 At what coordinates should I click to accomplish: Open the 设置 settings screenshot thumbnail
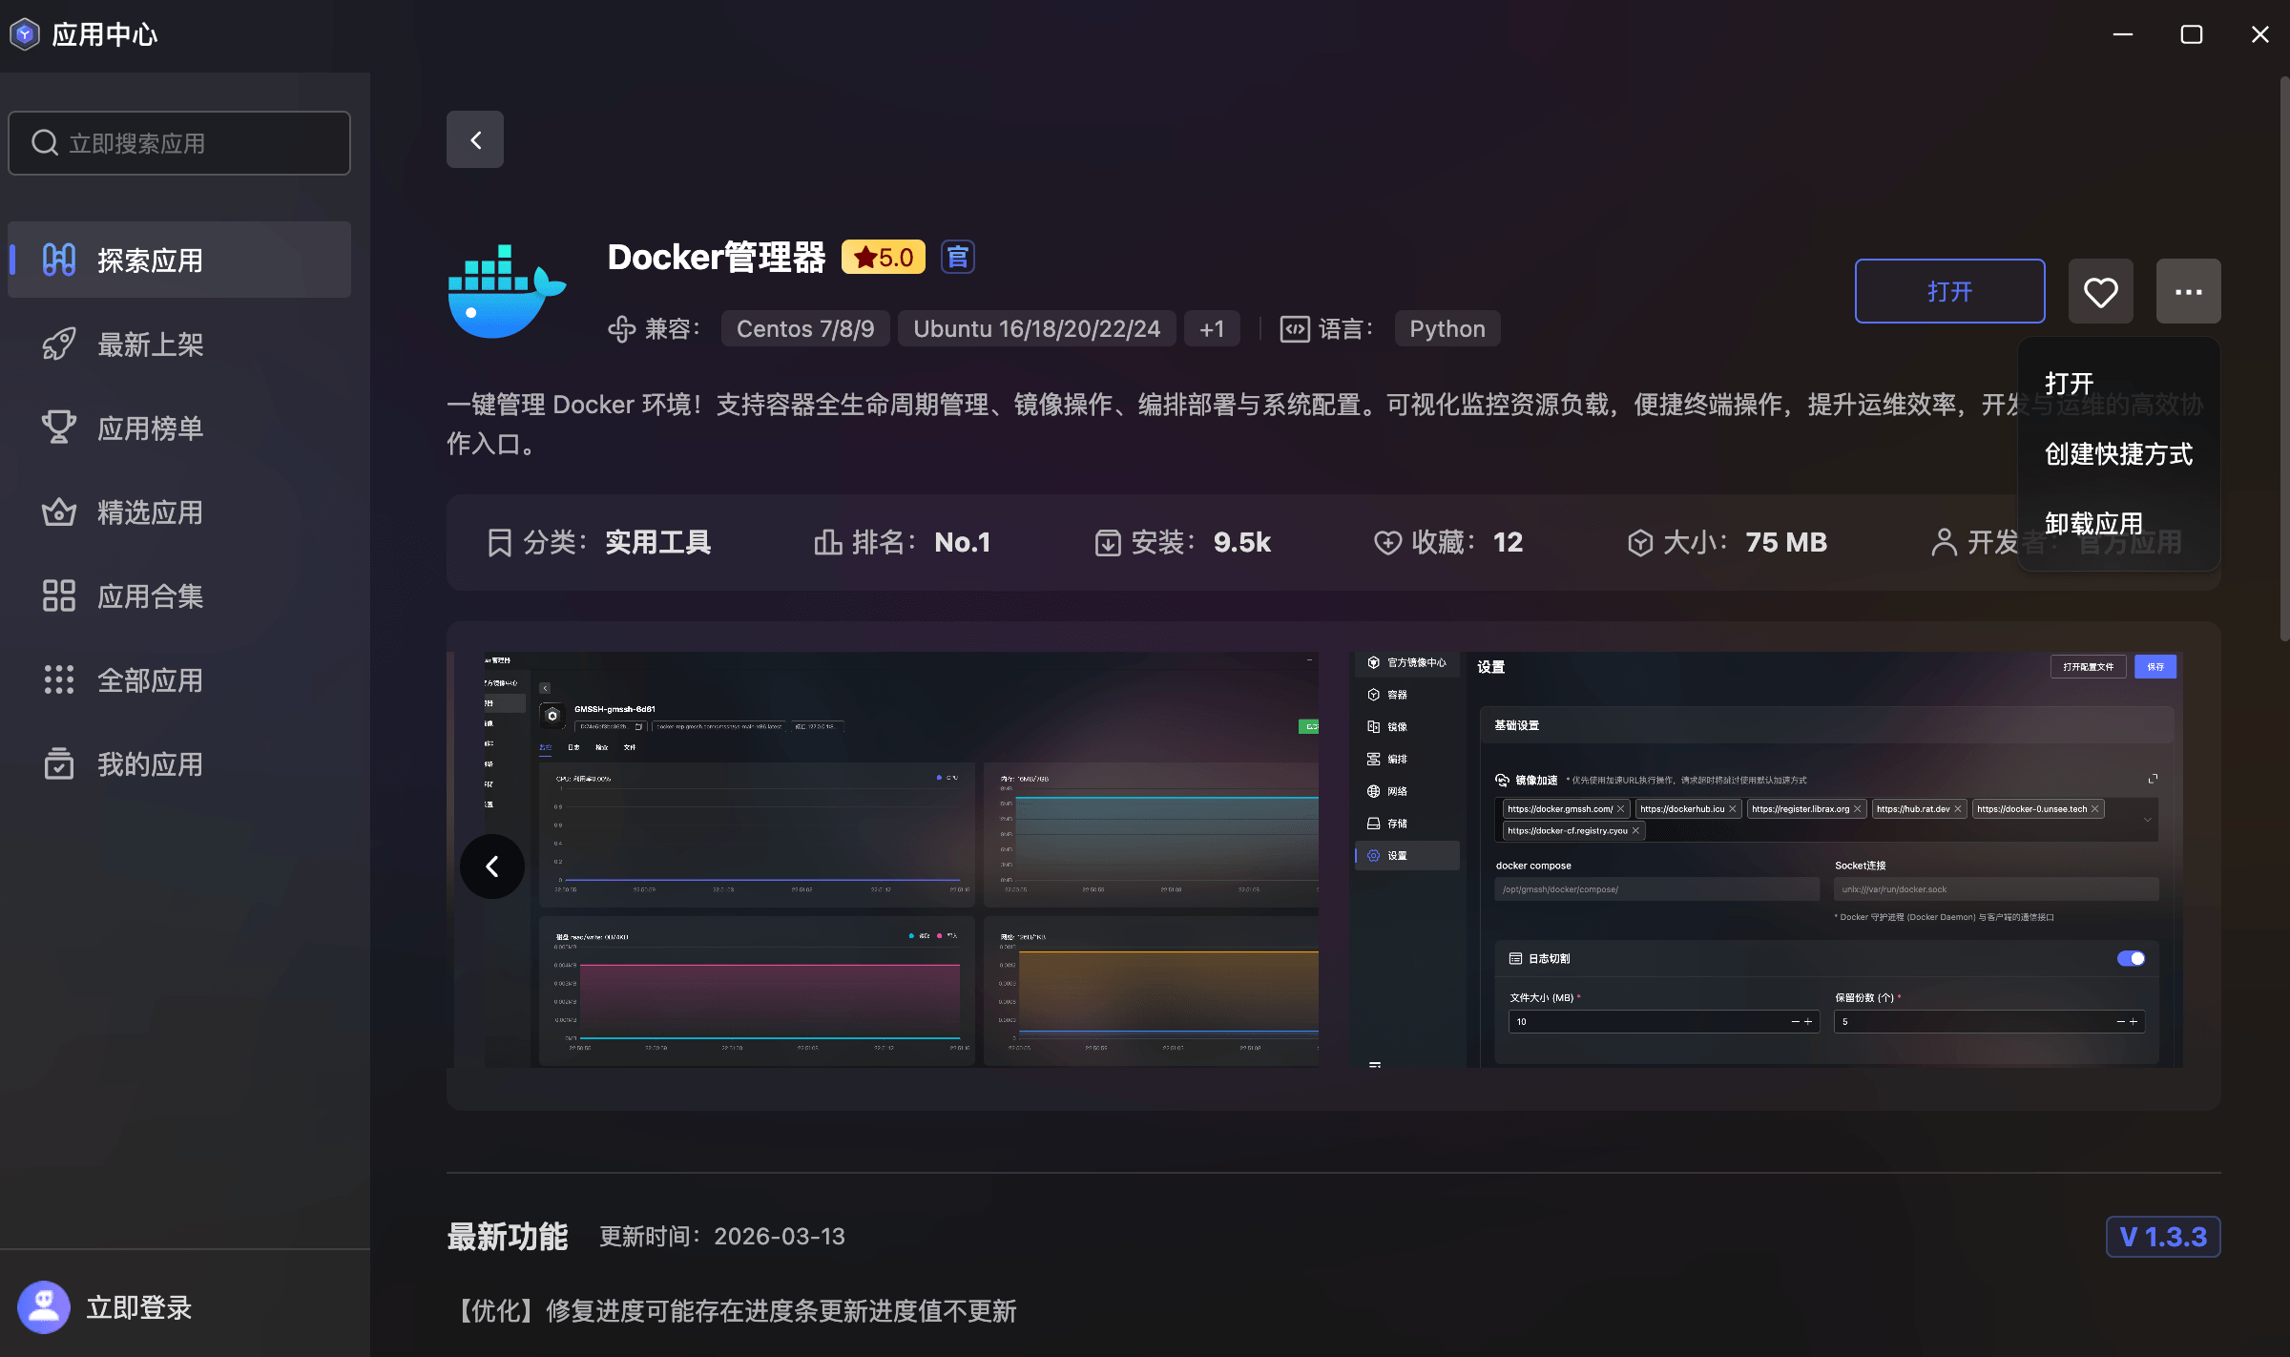pyautogui.click(x=1765, y=859)
